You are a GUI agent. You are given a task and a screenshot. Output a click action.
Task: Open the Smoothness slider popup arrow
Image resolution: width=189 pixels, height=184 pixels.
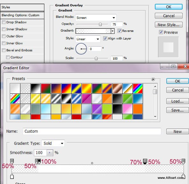point(50,153)
